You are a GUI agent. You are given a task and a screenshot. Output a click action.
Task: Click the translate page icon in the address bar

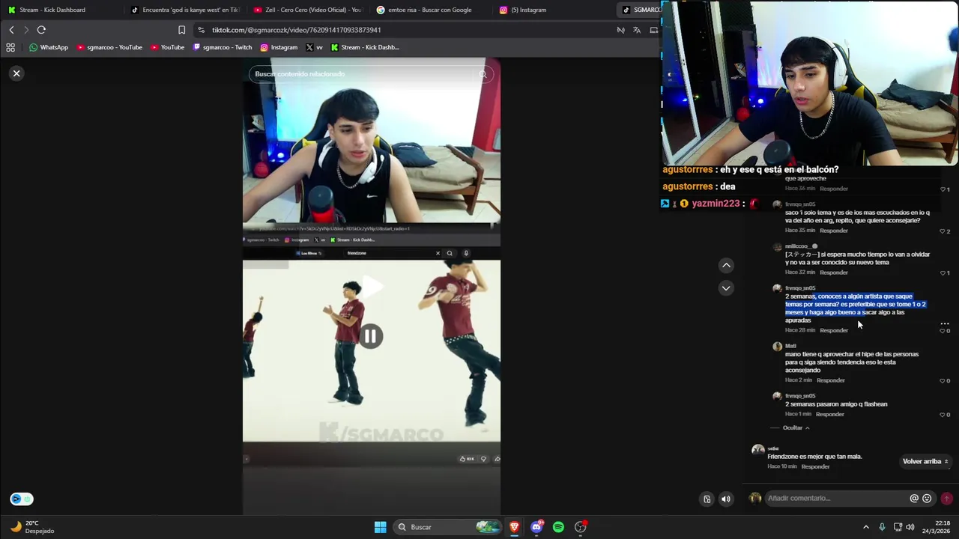(637, 30)
